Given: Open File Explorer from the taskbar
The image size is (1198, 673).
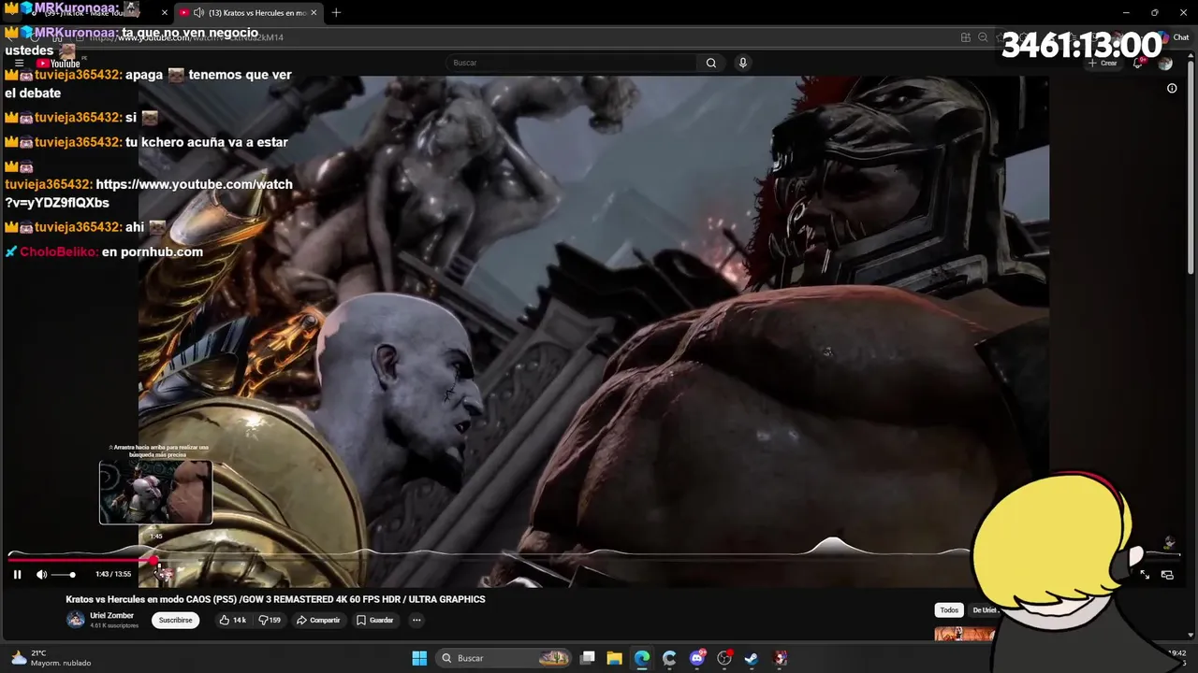Looking at the screenshot, I should pos(615,658).
